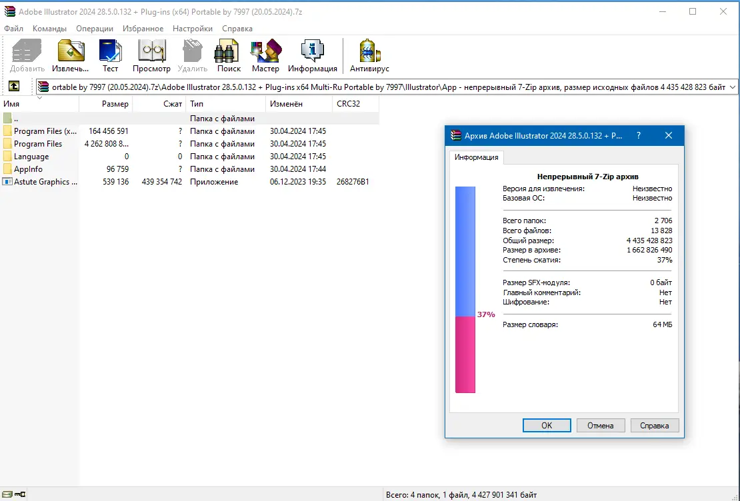Sort by the Изменён column header
Viewport: 740px width, 501px height.
[x=299, y=104]
